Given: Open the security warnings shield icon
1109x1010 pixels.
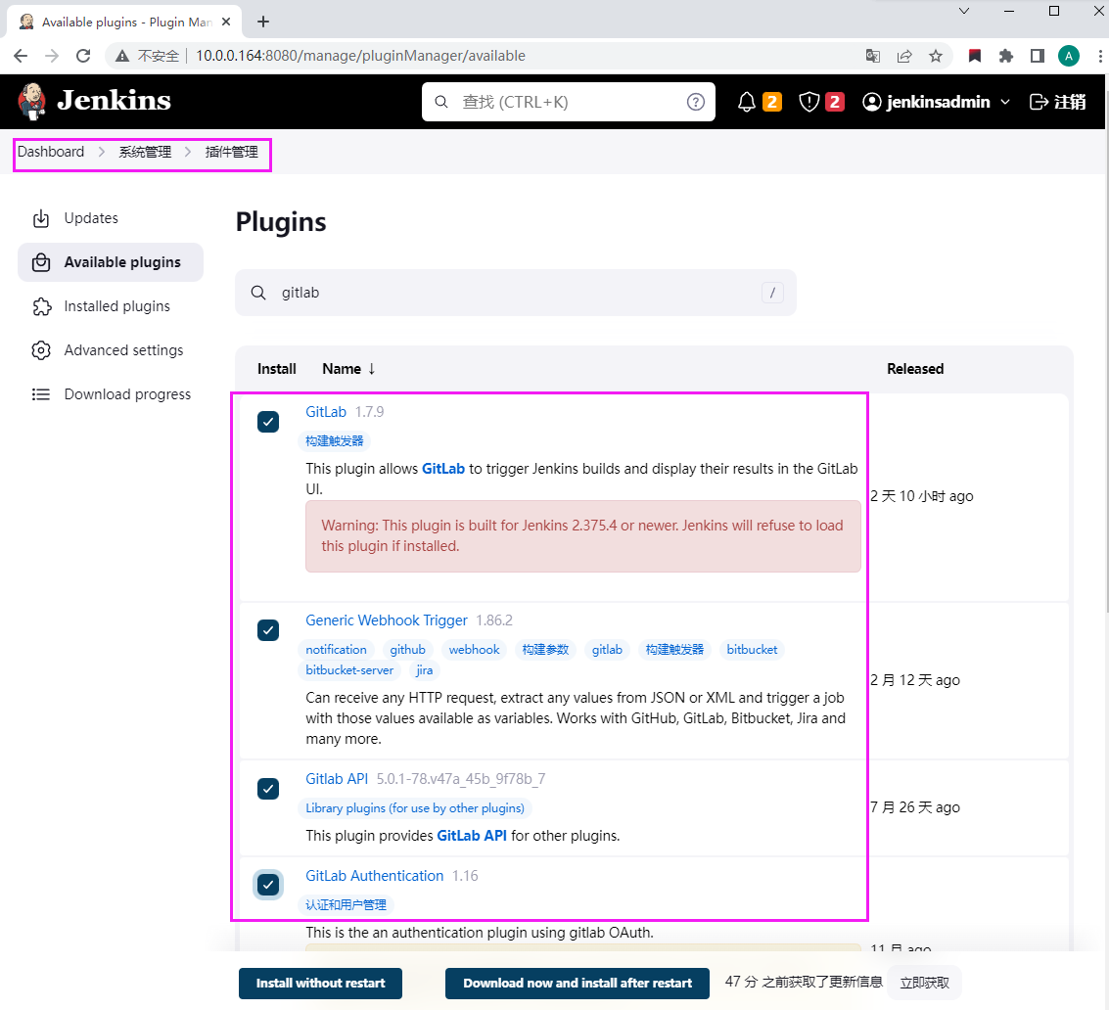Looking at the screenshot, I should pyautogui.click(x=809, y=102).
